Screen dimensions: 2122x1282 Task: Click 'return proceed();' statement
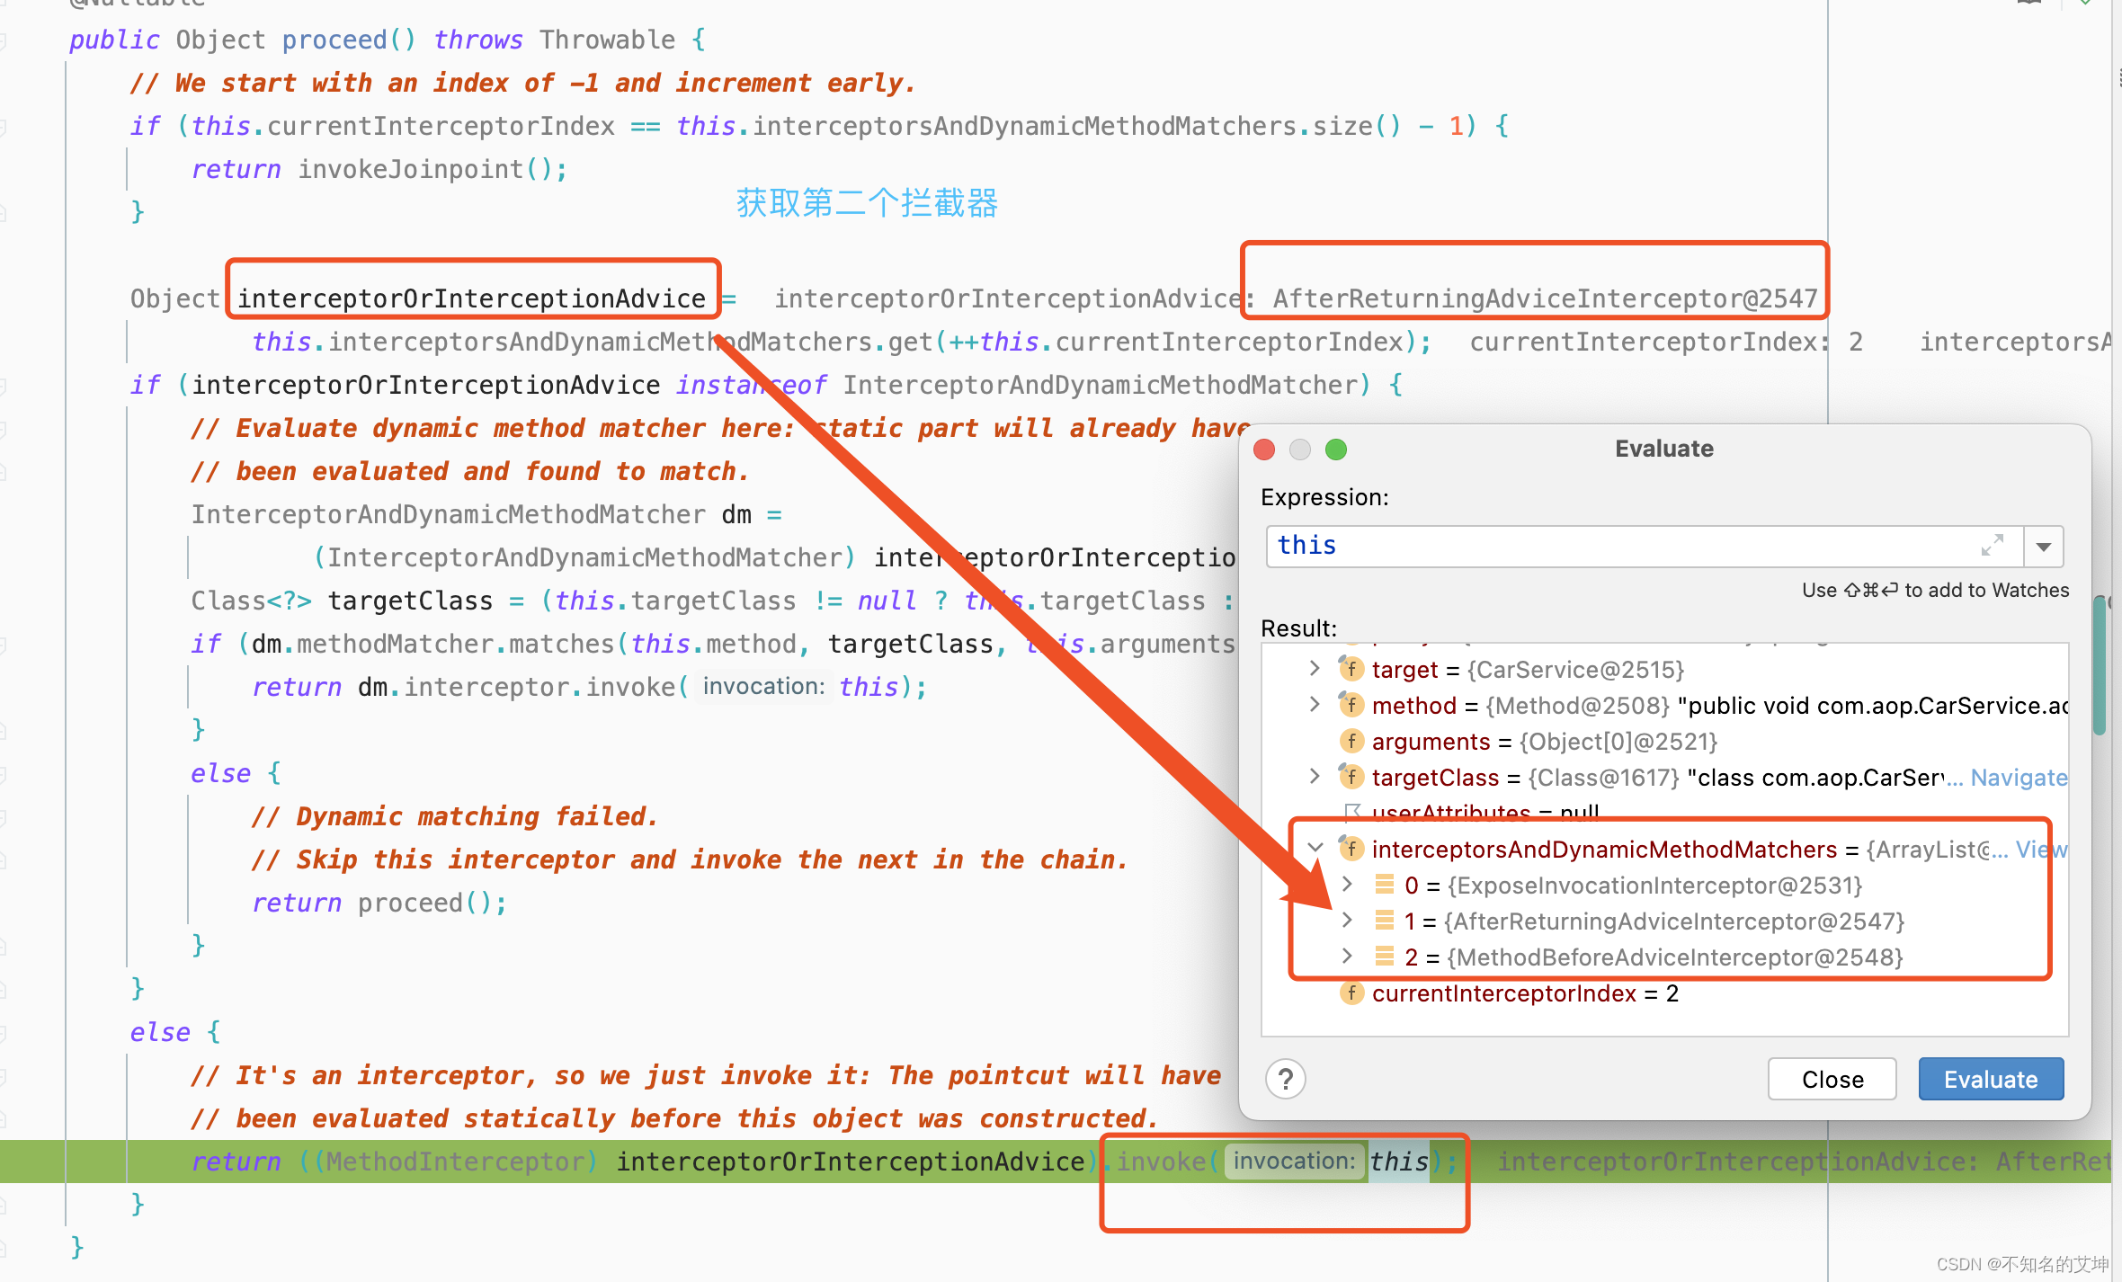point(379,903)
